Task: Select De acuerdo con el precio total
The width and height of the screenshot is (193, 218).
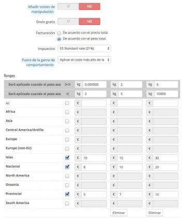Action: coord(59,33)
